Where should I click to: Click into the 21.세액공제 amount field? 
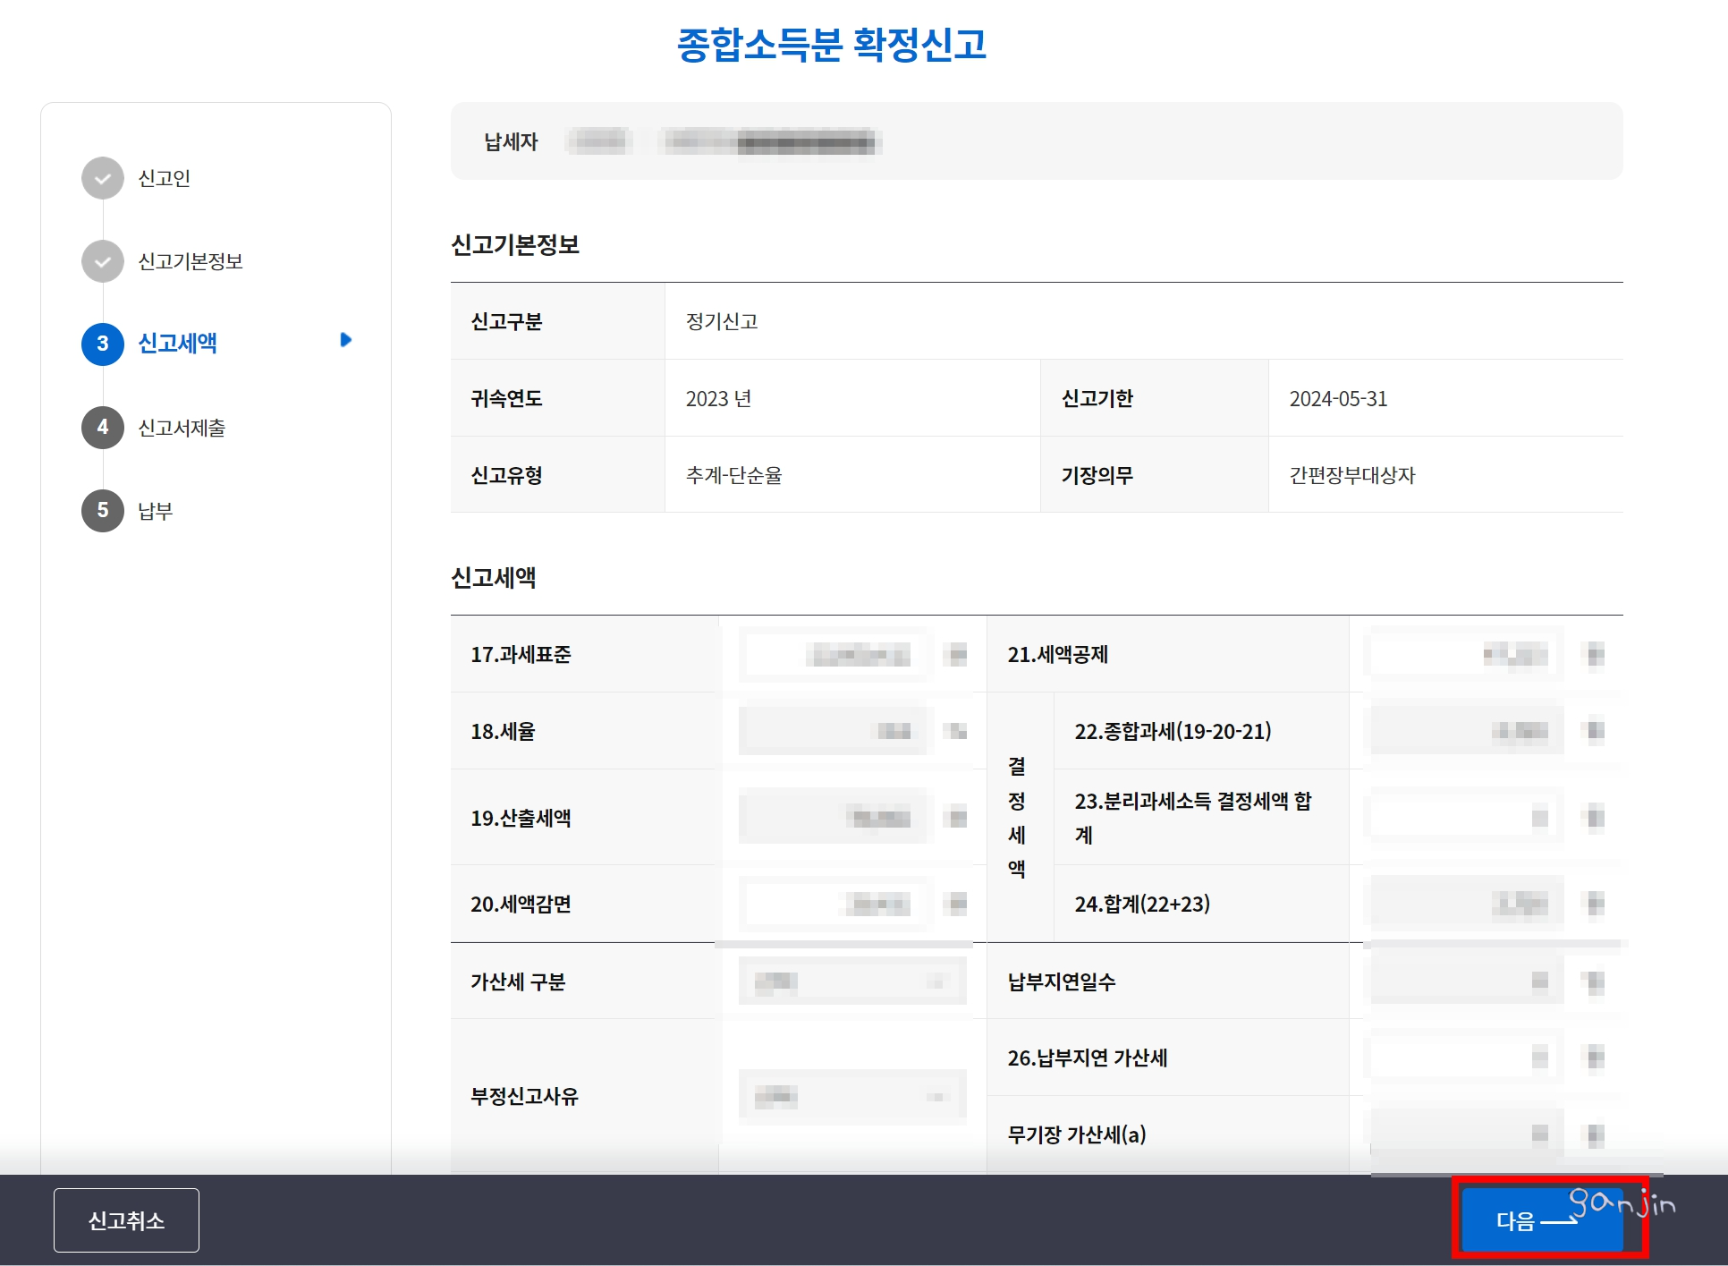[x=1467, y=655]
